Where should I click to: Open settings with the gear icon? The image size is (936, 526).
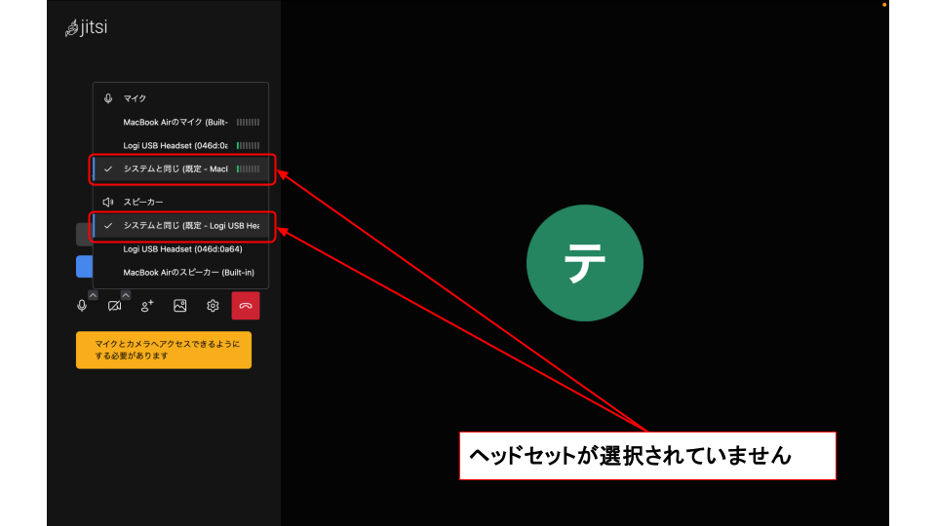point(213,306)
